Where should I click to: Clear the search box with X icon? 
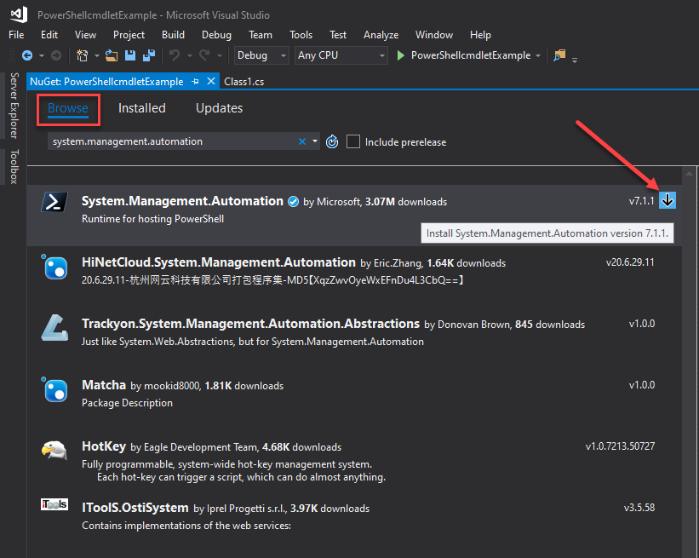(x=301, y=141)
